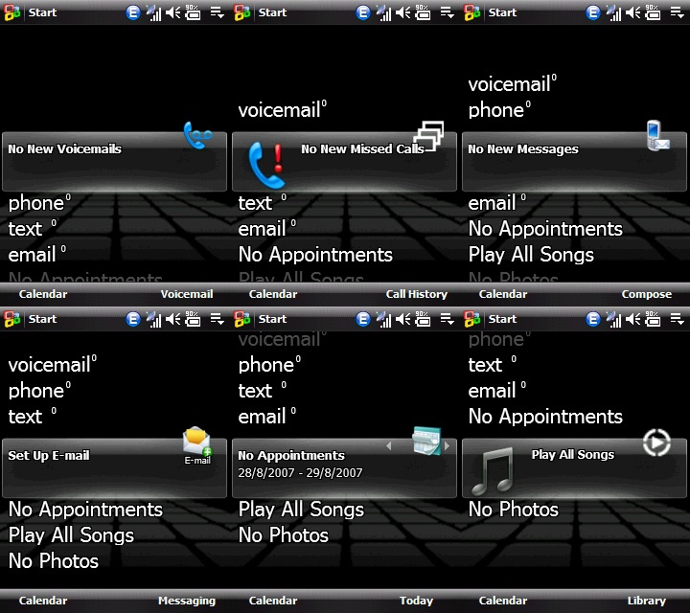Select the 28/8/2007 - 29/8/2007 date range
This screenshot has height=613, width=690.
(300, 473)
